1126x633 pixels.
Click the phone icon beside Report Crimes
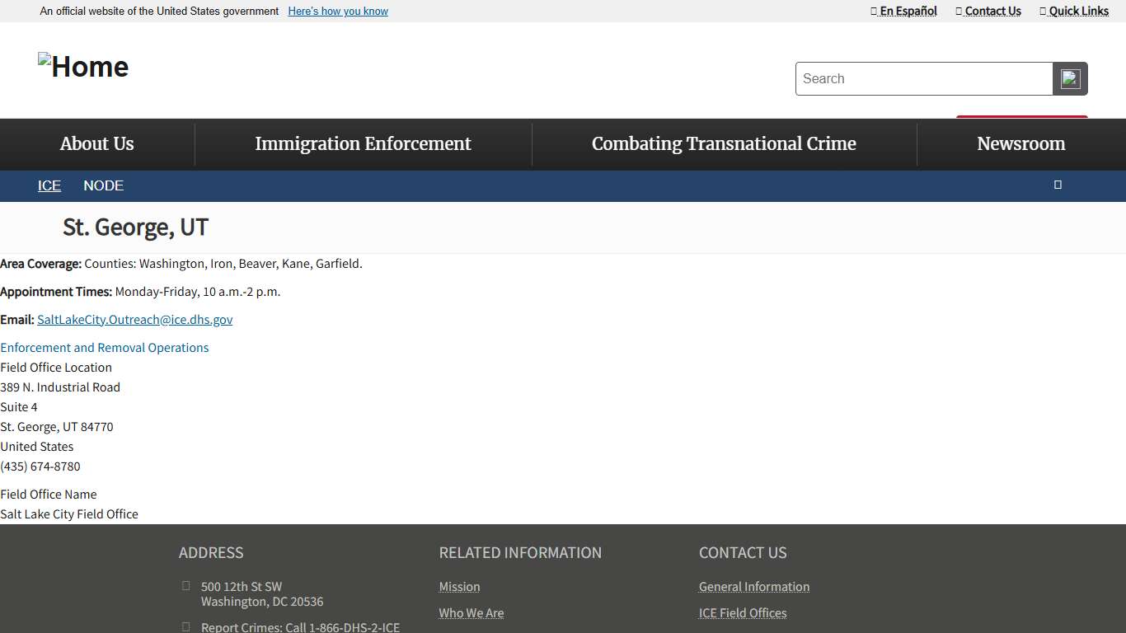point(185,627)
